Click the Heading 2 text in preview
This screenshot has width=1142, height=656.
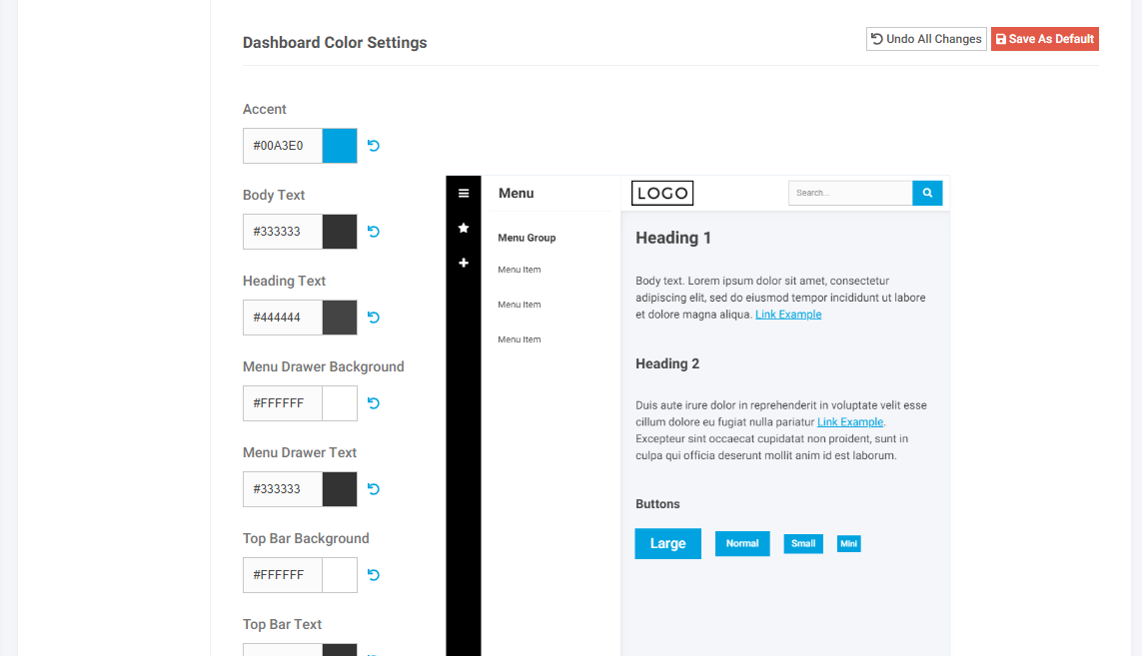click(x=667, y=364)
